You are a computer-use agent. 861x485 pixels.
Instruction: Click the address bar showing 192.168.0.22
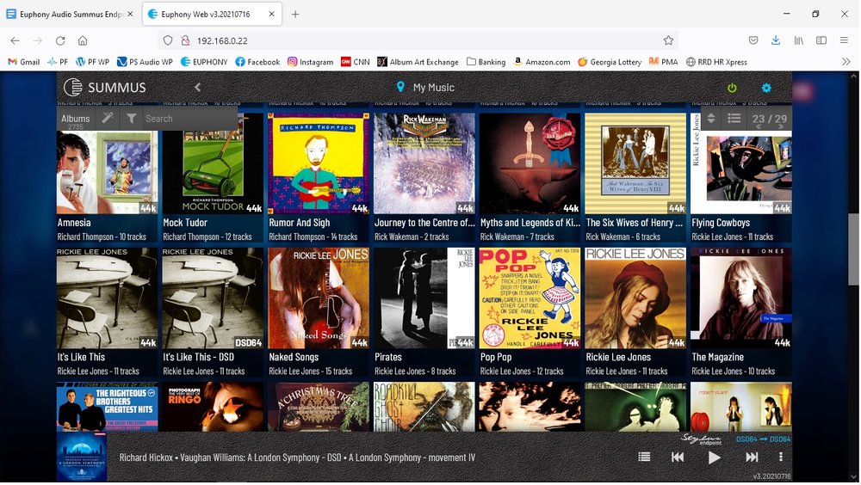click(418, 40)
